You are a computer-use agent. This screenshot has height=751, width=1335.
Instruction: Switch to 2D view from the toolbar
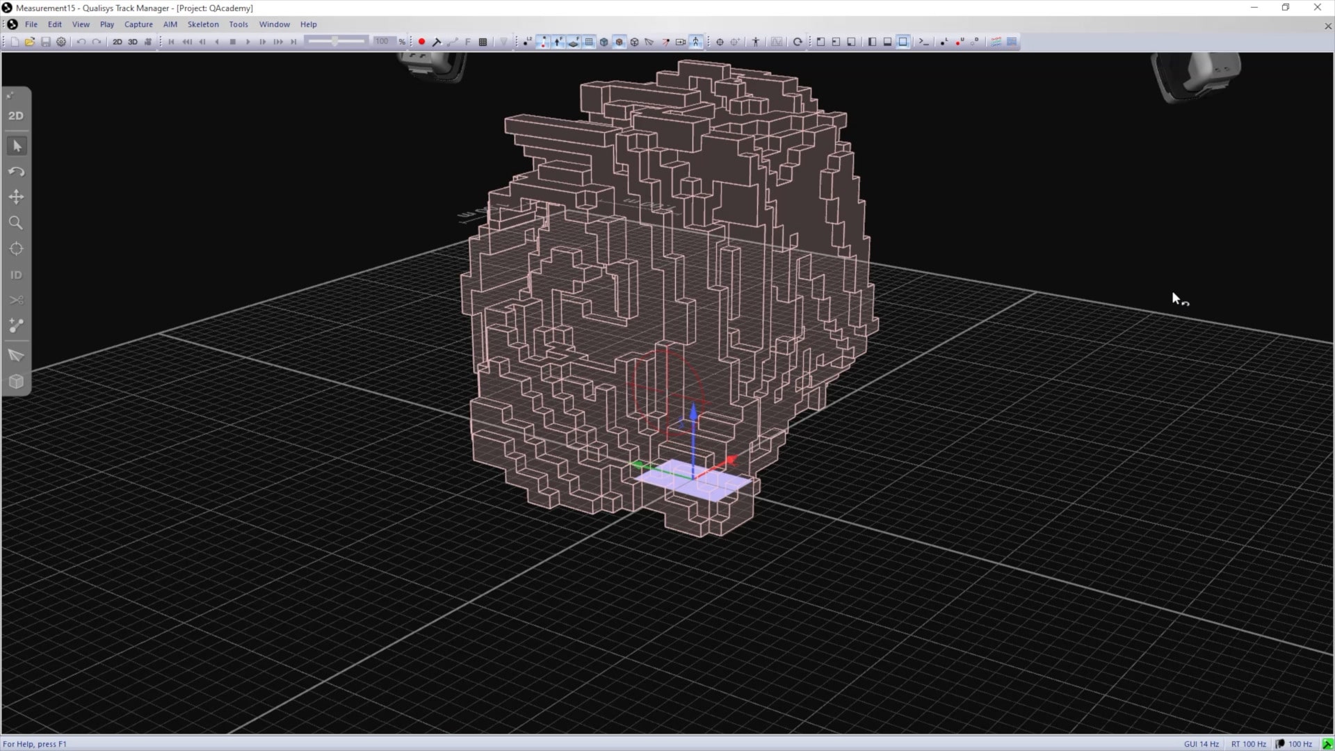pos(117,42)
